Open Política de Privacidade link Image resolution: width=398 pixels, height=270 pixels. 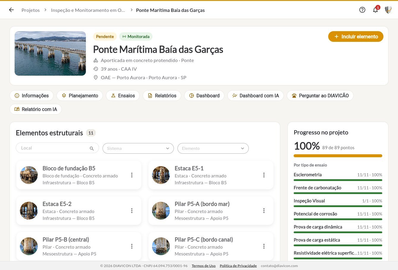238,266
